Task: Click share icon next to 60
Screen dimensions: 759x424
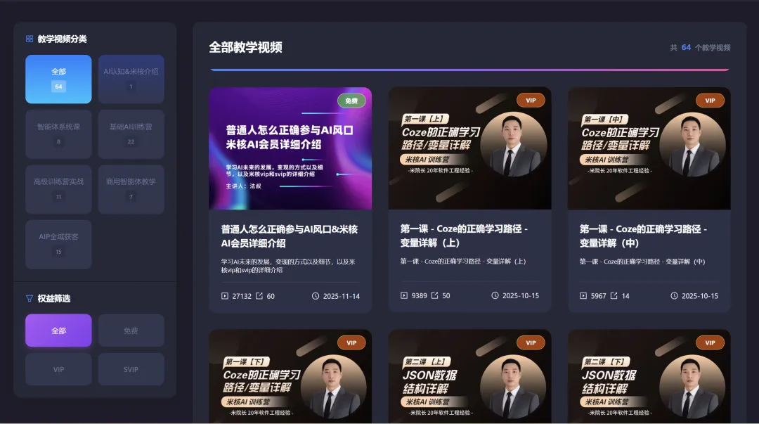Action: click(x=259, y=295)
